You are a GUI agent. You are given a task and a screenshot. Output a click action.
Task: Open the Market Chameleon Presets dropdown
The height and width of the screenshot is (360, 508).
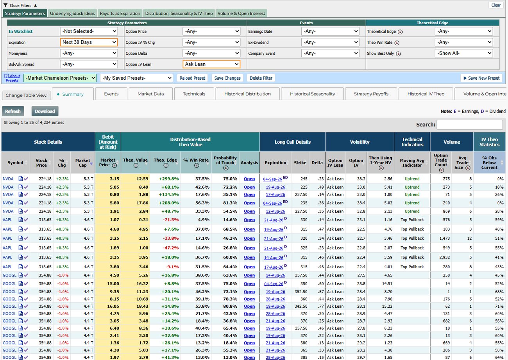click(x=60, y=78)
